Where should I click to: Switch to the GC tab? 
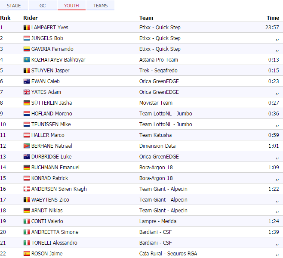[43, 6]
